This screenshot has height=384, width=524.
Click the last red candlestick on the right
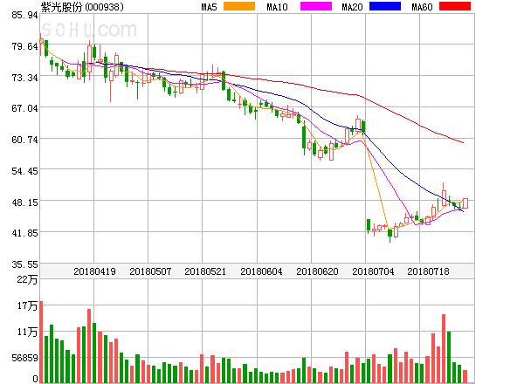pos(465,203)
